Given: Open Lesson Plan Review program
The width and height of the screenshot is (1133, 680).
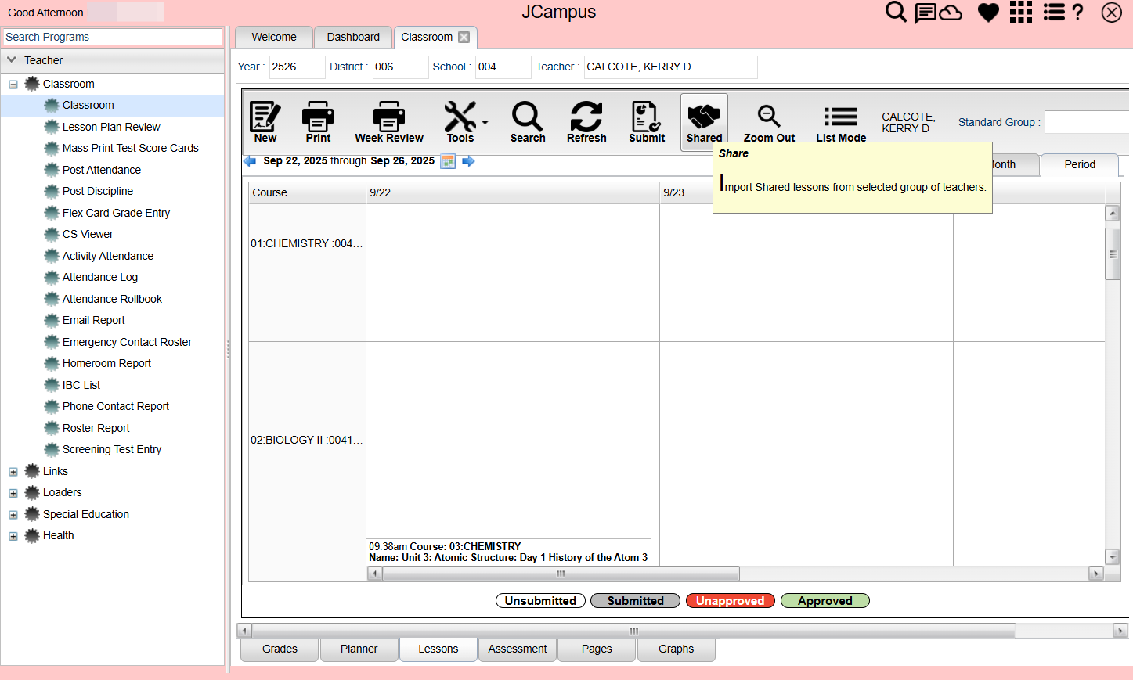Looking at the screenshot, I should tap(111, 127).
